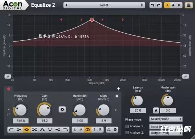Click the master gain value field 0.0

click(168, 110)
